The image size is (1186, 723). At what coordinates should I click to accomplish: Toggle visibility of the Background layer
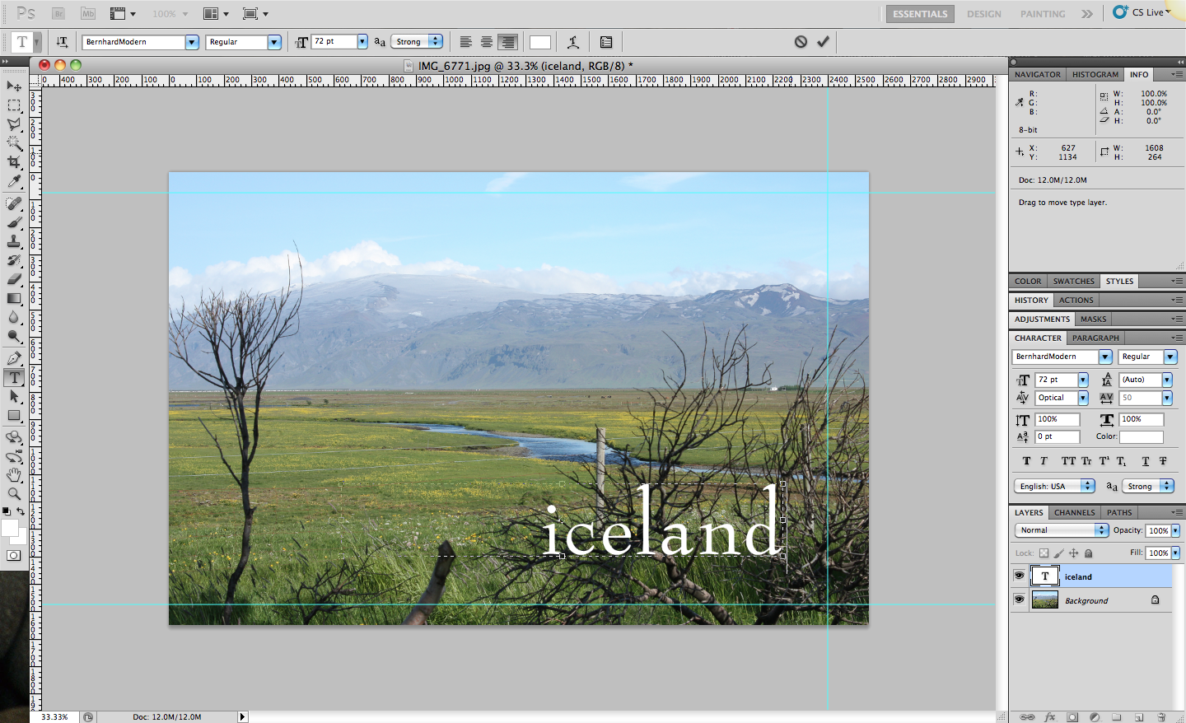tap(1020, 599)
